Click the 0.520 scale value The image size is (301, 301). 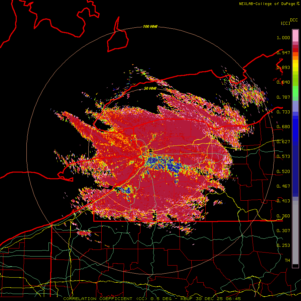tap(283, 172)
